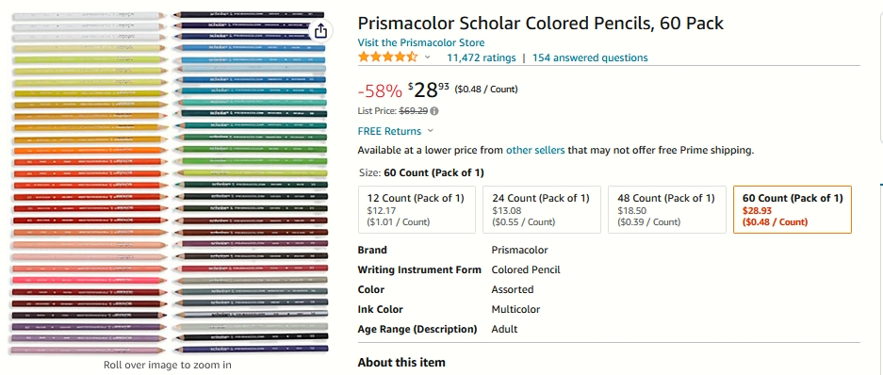This screenshot has height=375, width=883.
Task: Click the crossed-out $69.29 list price
Action: (x=414, y=111)
